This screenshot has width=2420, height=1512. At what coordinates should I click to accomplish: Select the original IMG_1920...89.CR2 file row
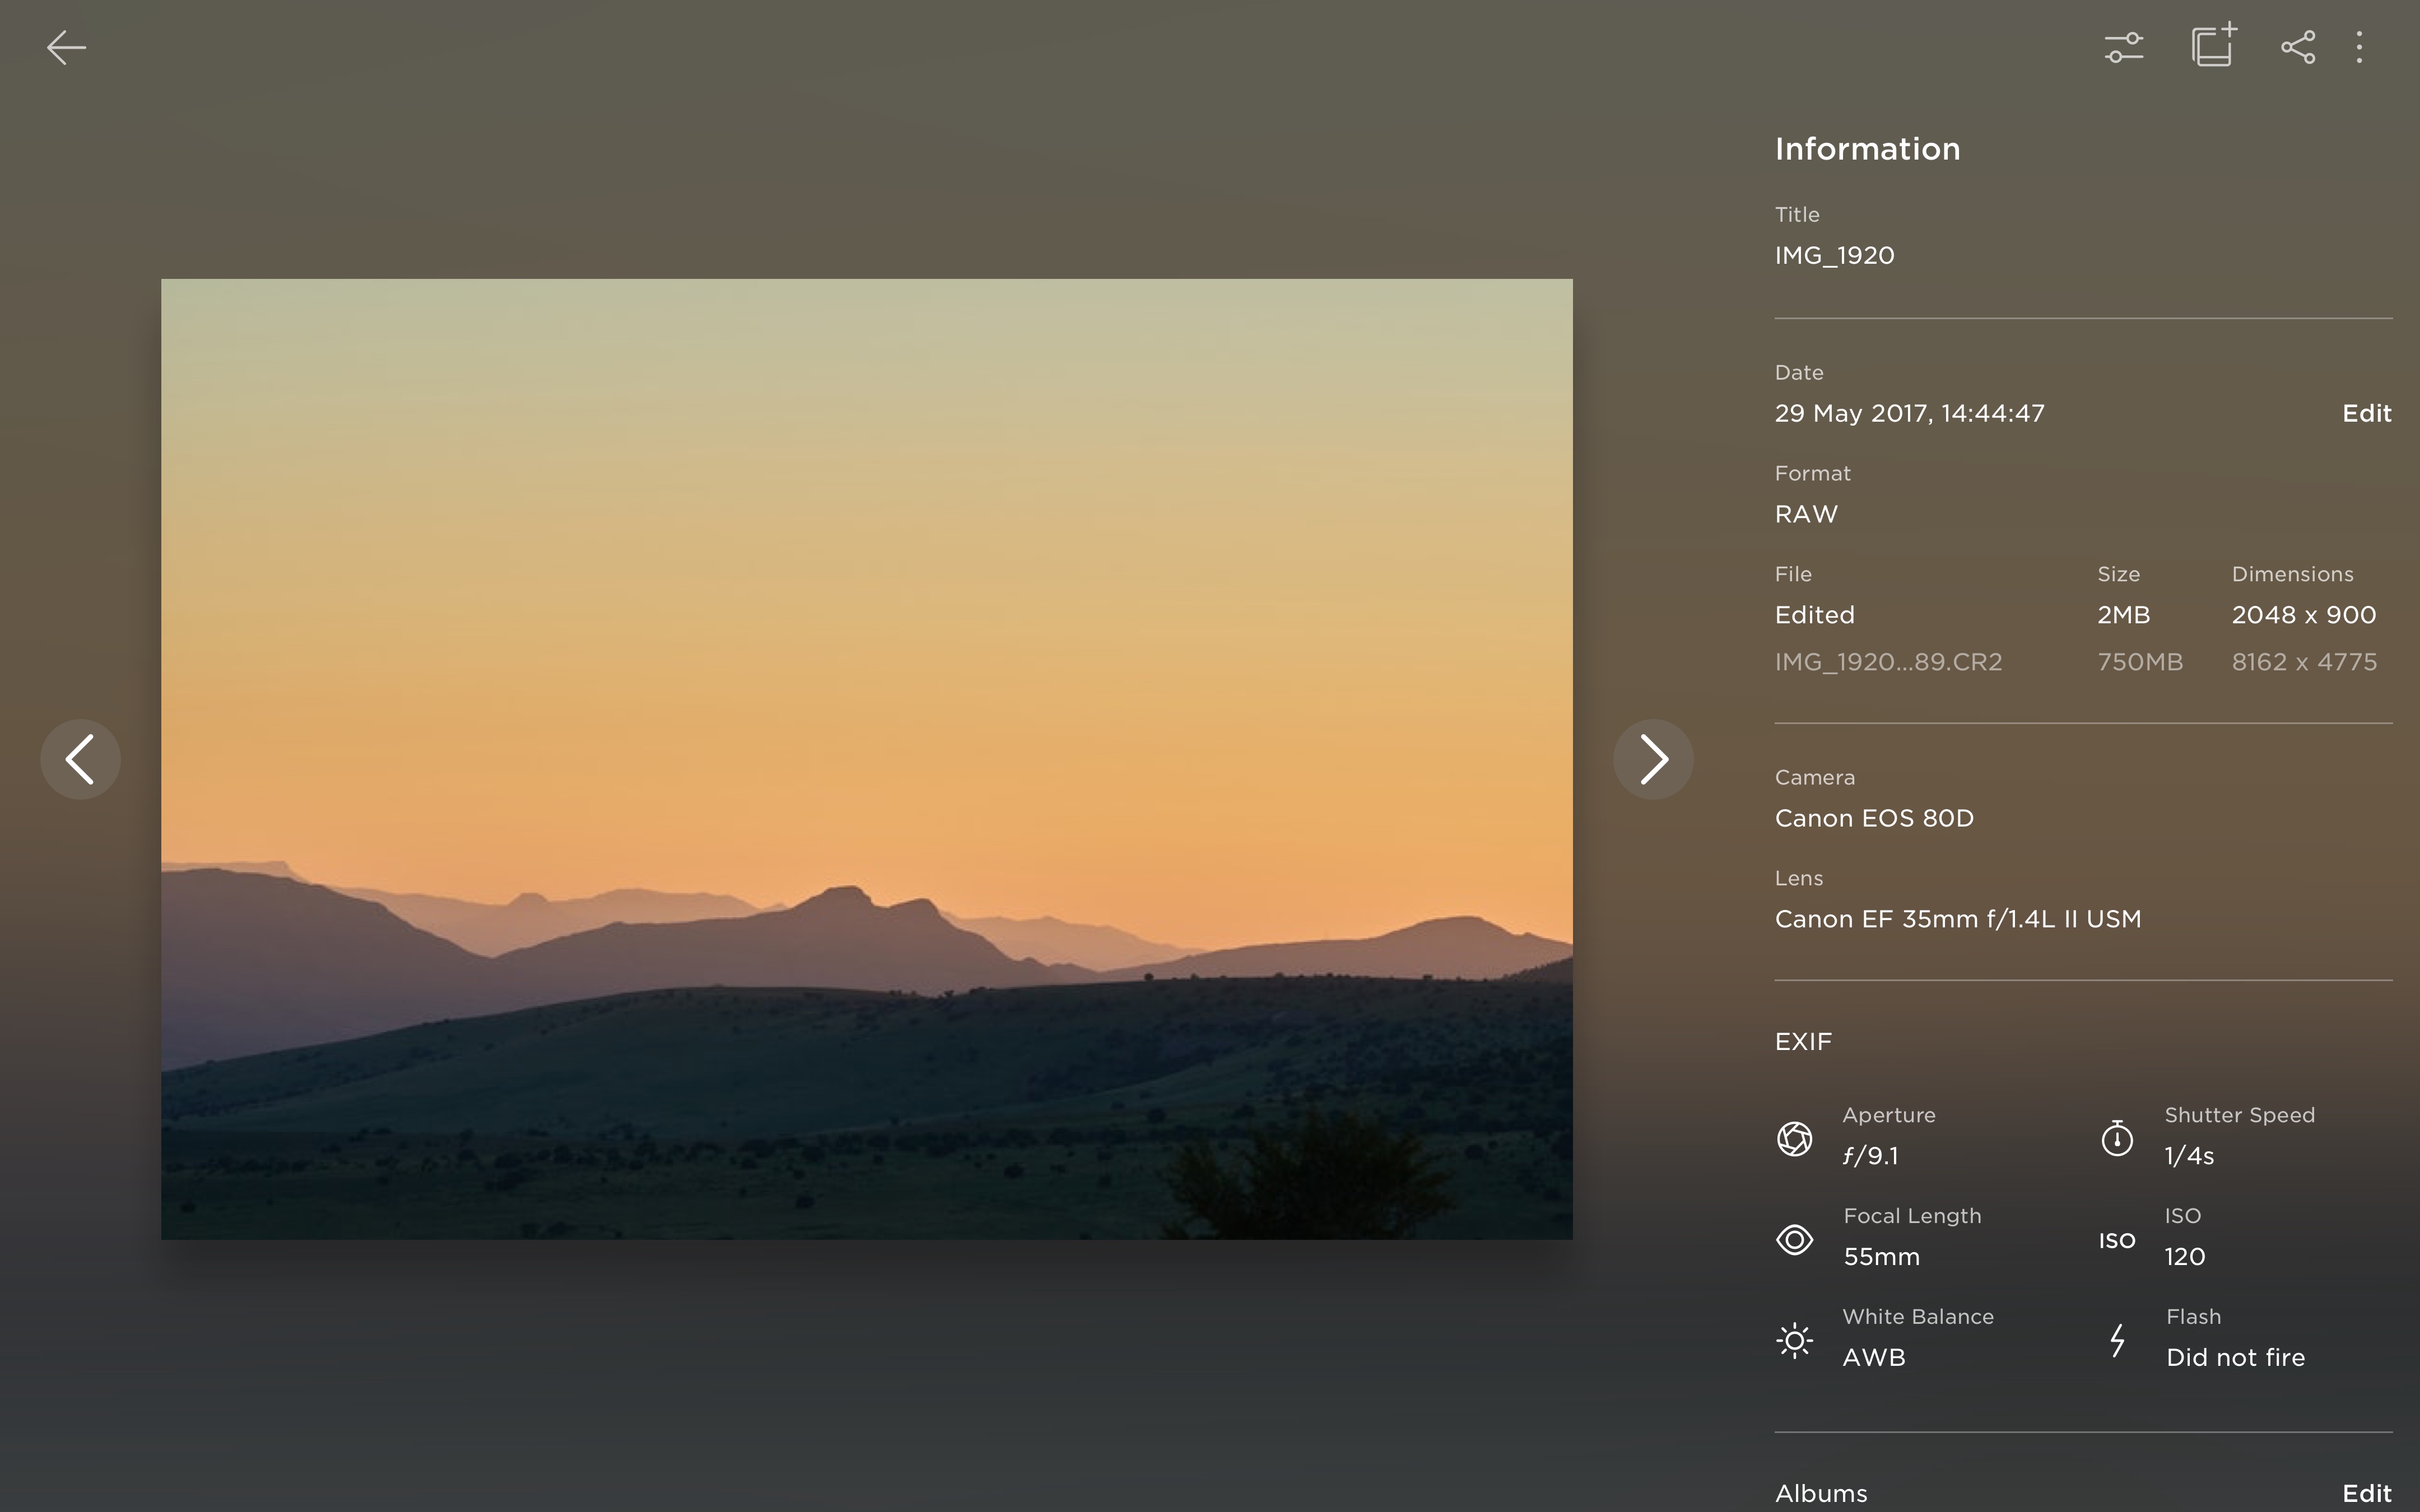[x=1888, y=662]
